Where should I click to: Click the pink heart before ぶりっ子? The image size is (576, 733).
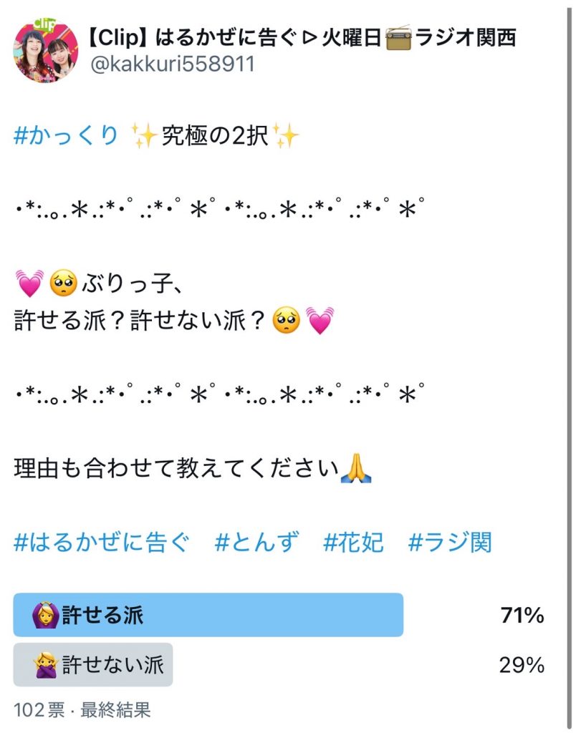[29, 286]
